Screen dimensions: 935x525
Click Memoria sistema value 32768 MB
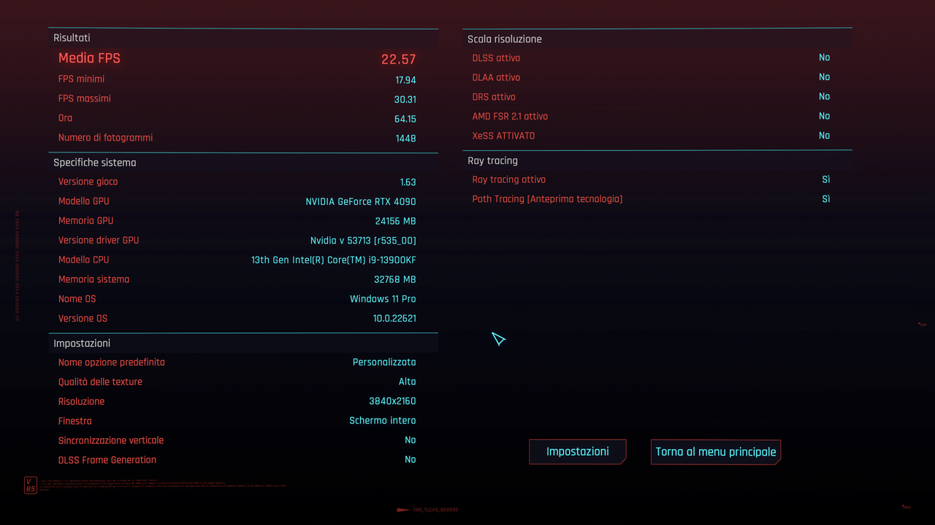395,280
